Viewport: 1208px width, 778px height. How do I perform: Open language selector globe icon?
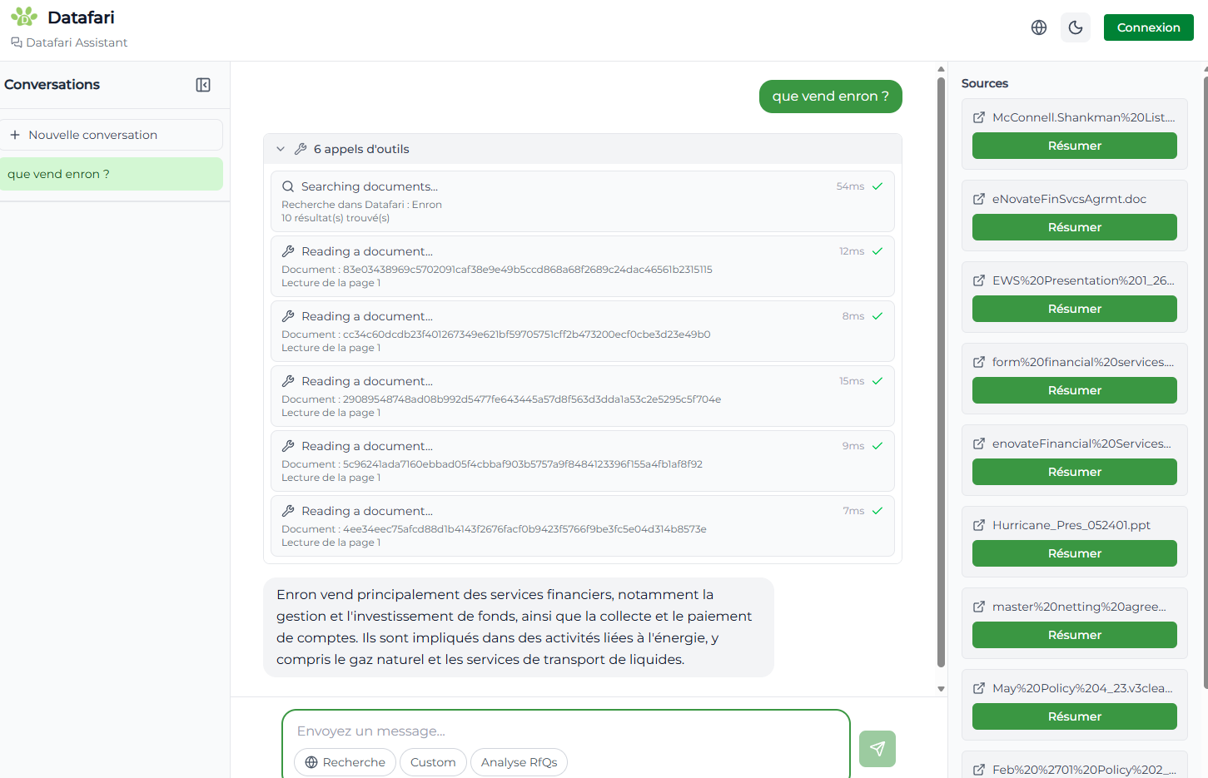[x=1039, y=27]
